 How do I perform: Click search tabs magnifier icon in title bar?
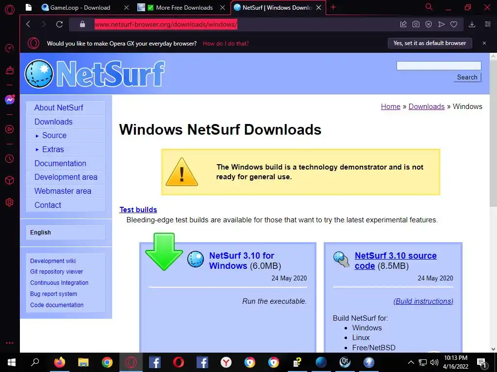point(429,7)
